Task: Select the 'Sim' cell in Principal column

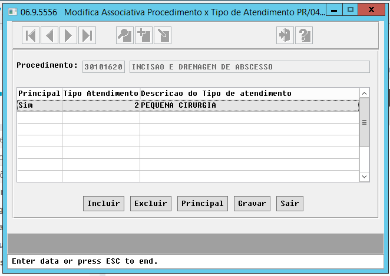Action: (39, 105)
